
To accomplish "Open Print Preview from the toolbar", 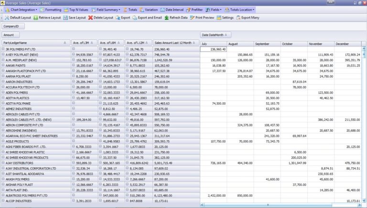I will pyautogui.click(x=192, y=18).
